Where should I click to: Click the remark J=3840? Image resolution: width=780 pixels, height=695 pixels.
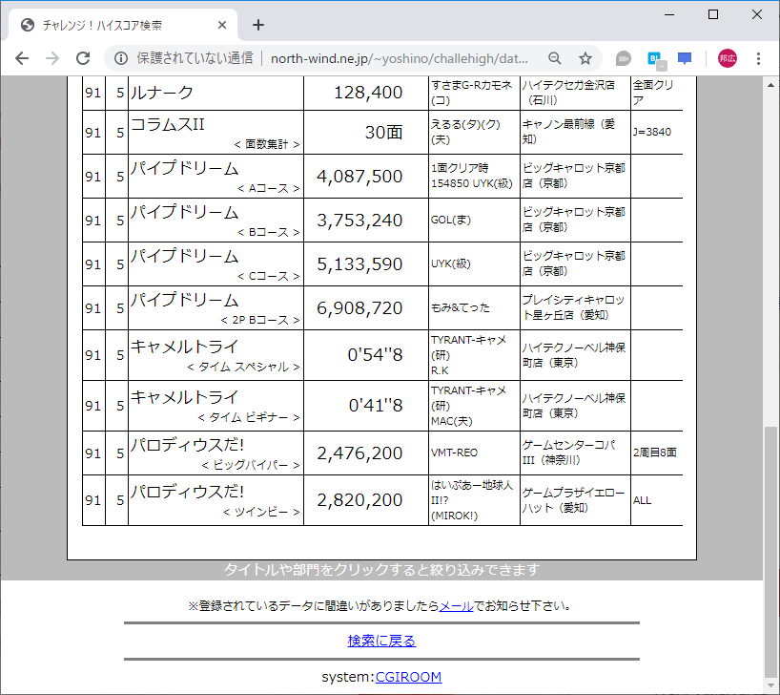[651, 132]
